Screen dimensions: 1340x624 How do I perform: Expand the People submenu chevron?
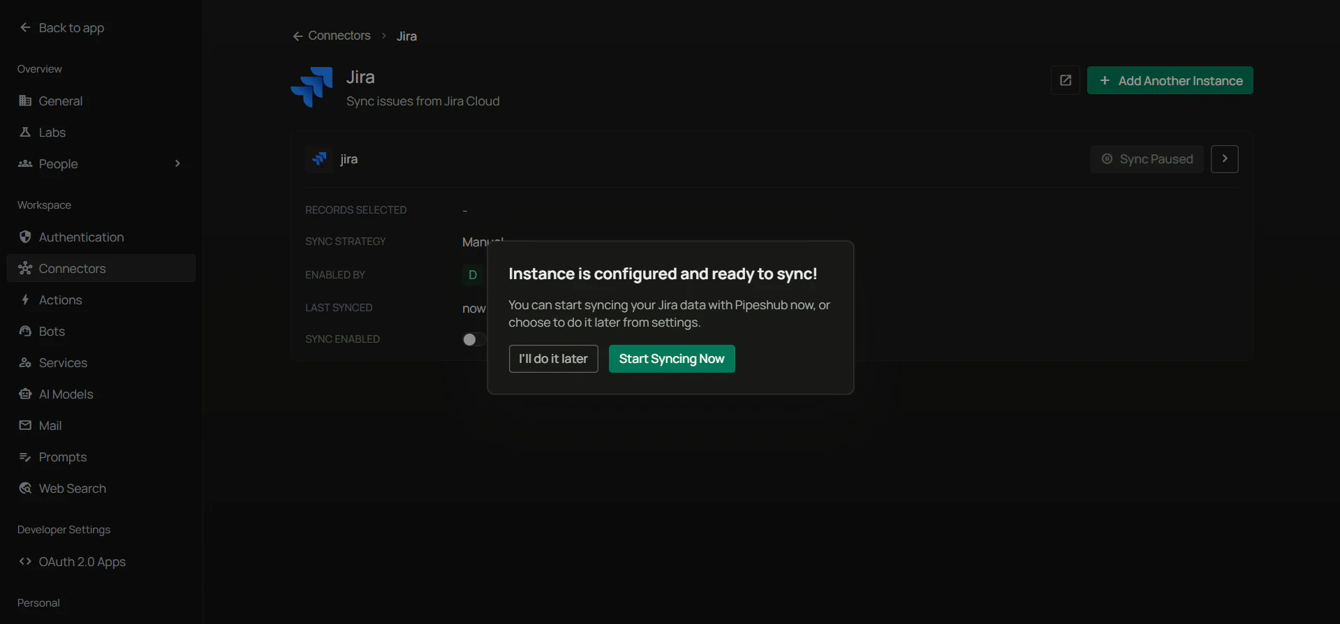(x=177, y=163)
